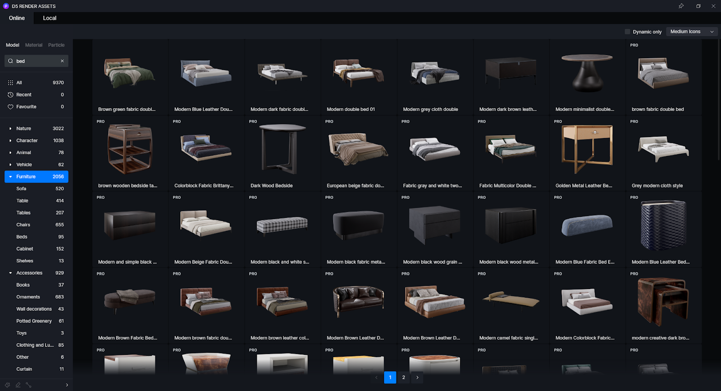The width and height of the screenshot is (721, 391).
Task: Open the Curtain subcategory
Action: (36, 369)
